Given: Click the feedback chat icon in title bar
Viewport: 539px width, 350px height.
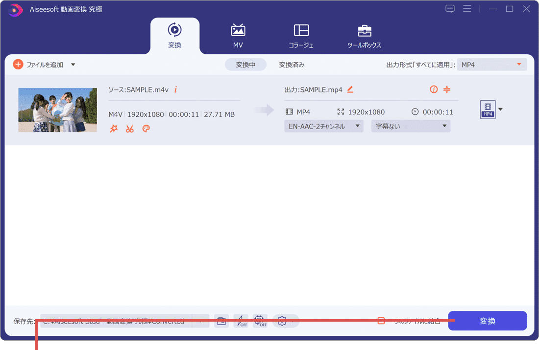Looking at the screenshot, I should click(450, 9).
